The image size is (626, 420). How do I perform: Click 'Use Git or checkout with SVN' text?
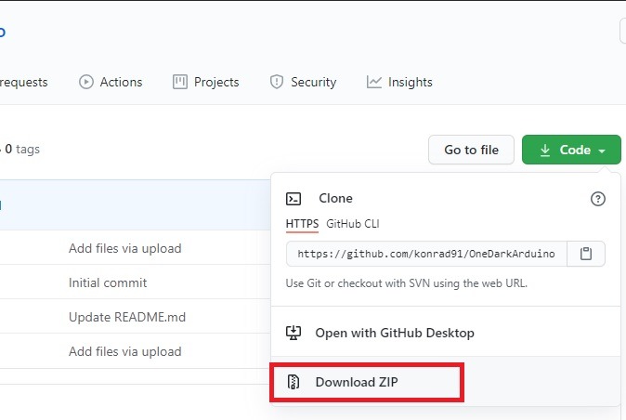click(x=407, y=283)
